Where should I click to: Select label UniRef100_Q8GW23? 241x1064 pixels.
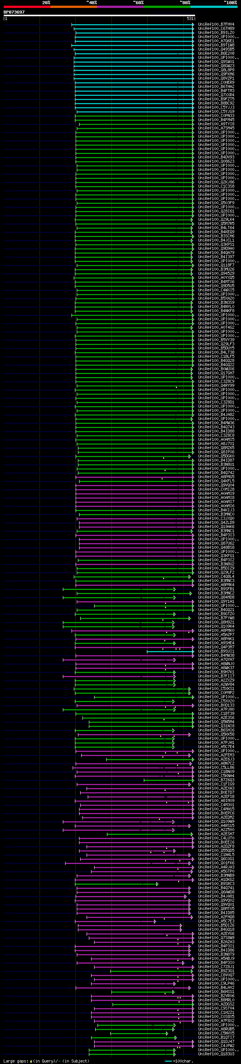(x=216, y=66)
